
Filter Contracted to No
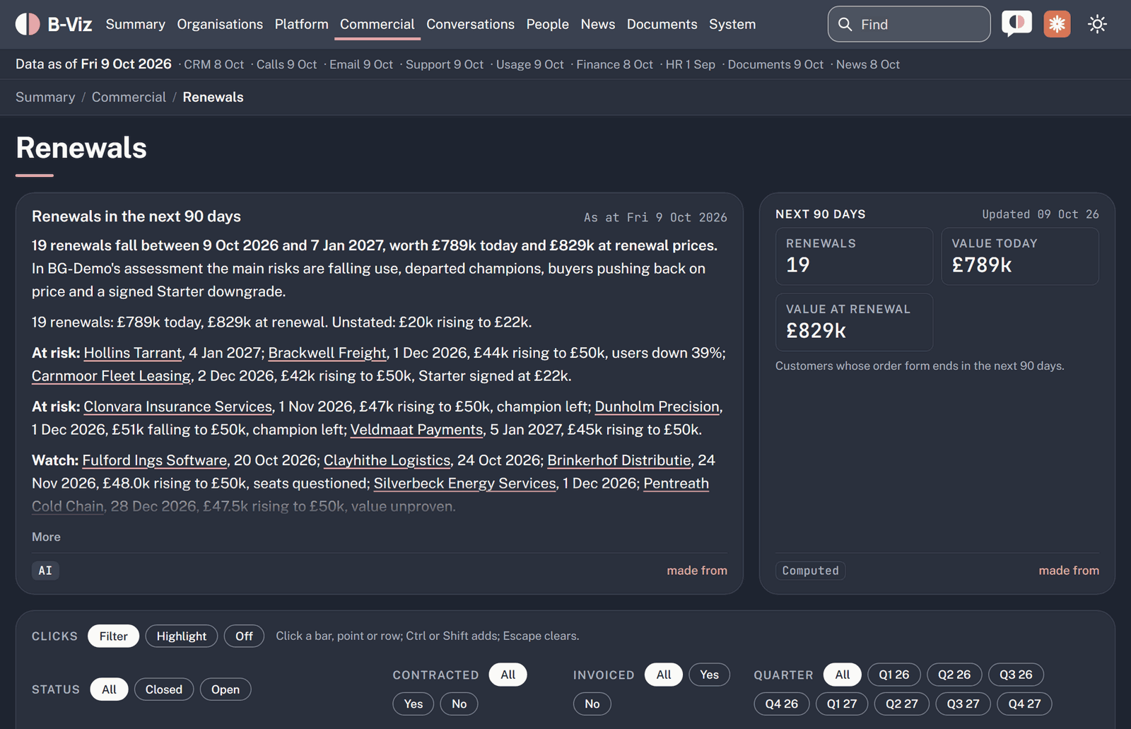459,704
